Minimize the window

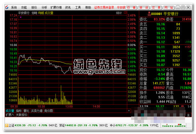coord(178,8)
